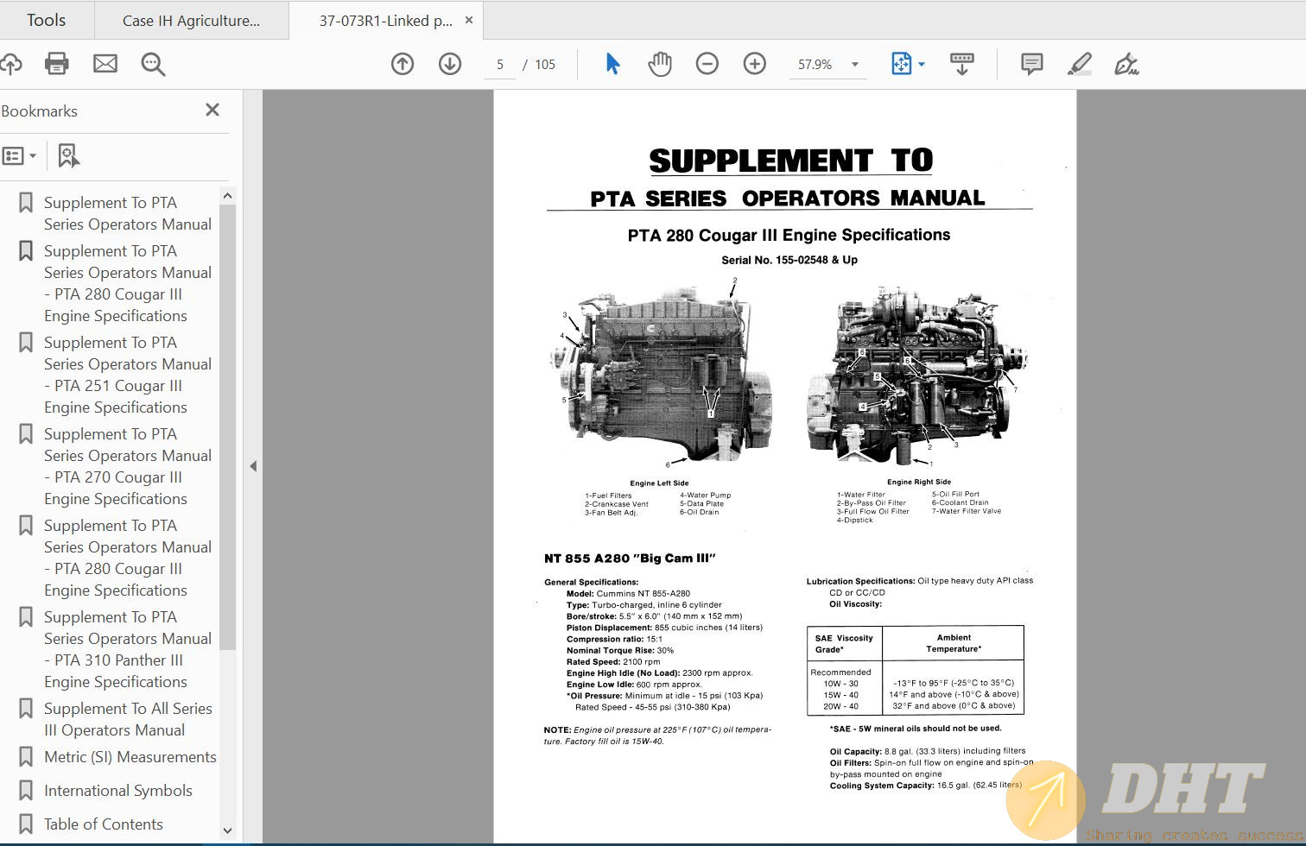Open first Supplement To PTA Series bookmark
Image resolution: width=1306 pixels, height=846 pixels.
(128, 213)
